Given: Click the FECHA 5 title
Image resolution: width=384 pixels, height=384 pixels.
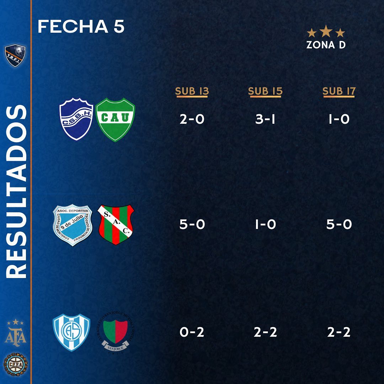Looking at the screenshot, I should [81, 27].
